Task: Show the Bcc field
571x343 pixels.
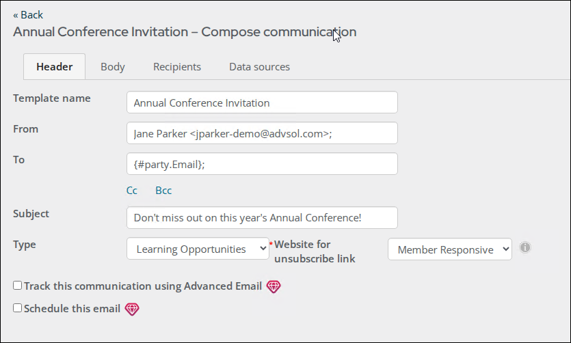Action: 163,191
